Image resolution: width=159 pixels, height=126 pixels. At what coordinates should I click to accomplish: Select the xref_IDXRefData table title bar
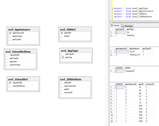(71, 80)
